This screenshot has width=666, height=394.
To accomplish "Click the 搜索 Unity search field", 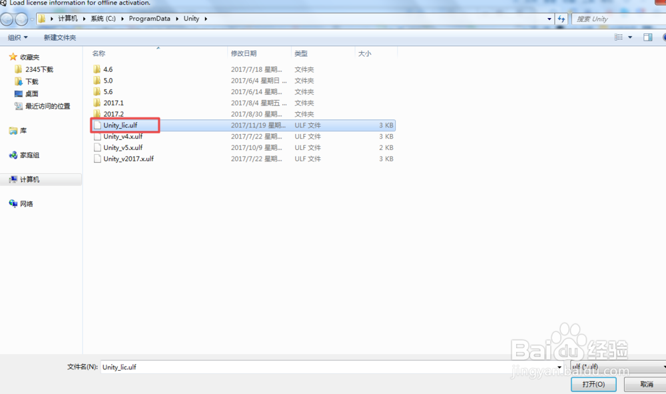I will click(x=619, y=19).
